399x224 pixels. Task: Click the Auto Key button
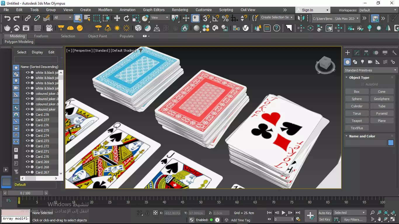[325, 213]
